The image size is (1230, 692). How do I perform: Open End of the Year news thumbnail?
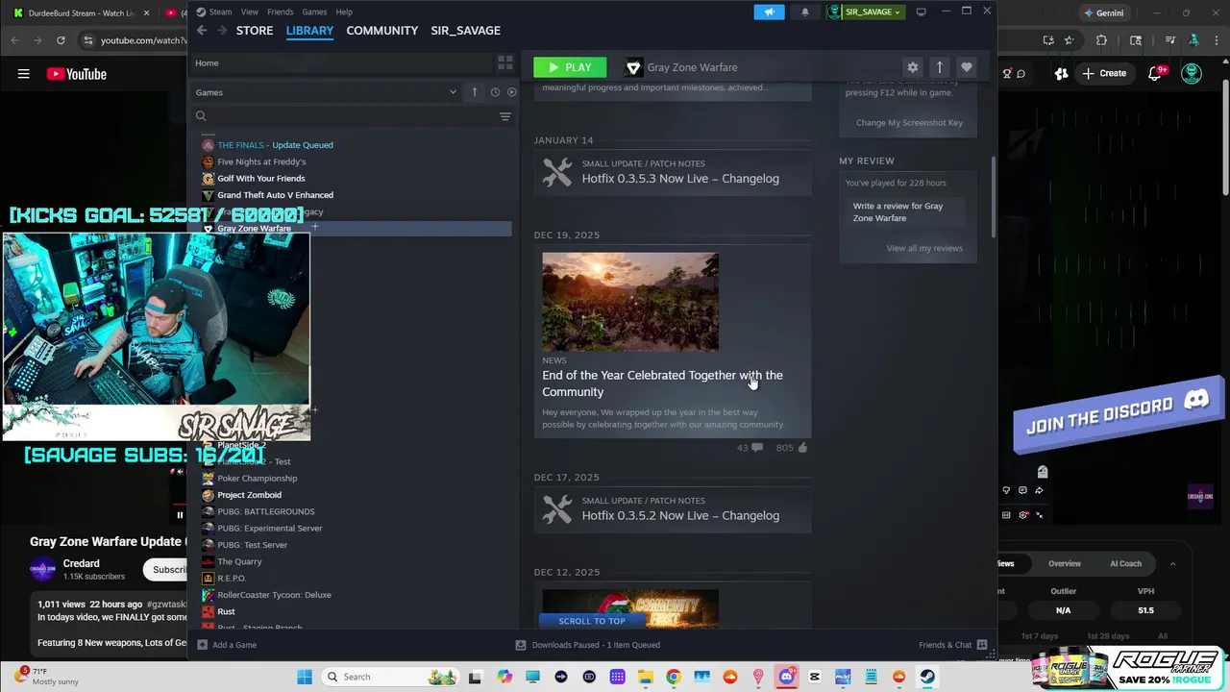pyautogui.click(x=630, y=302)
